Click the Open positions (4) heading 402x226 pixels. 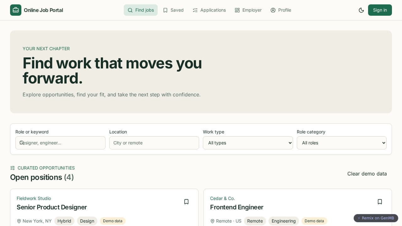point(42,177)
